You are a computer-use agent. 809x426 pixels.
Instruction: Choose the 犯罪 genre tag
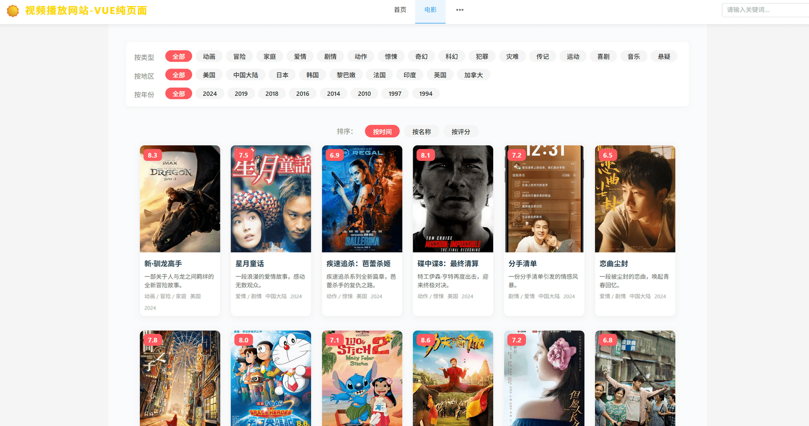pyautogui.click(x=482, y=56)
